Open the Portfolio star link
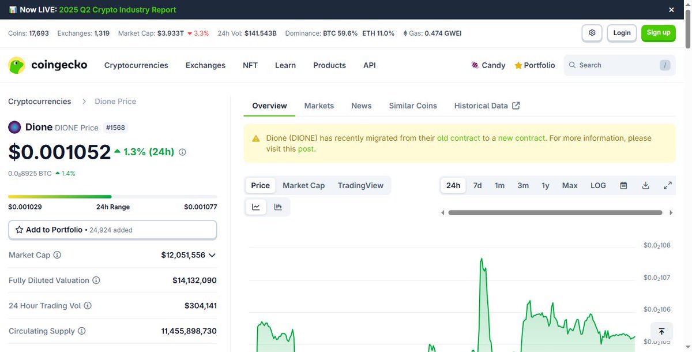Screen dimensions: 692x352 [535, 65]
